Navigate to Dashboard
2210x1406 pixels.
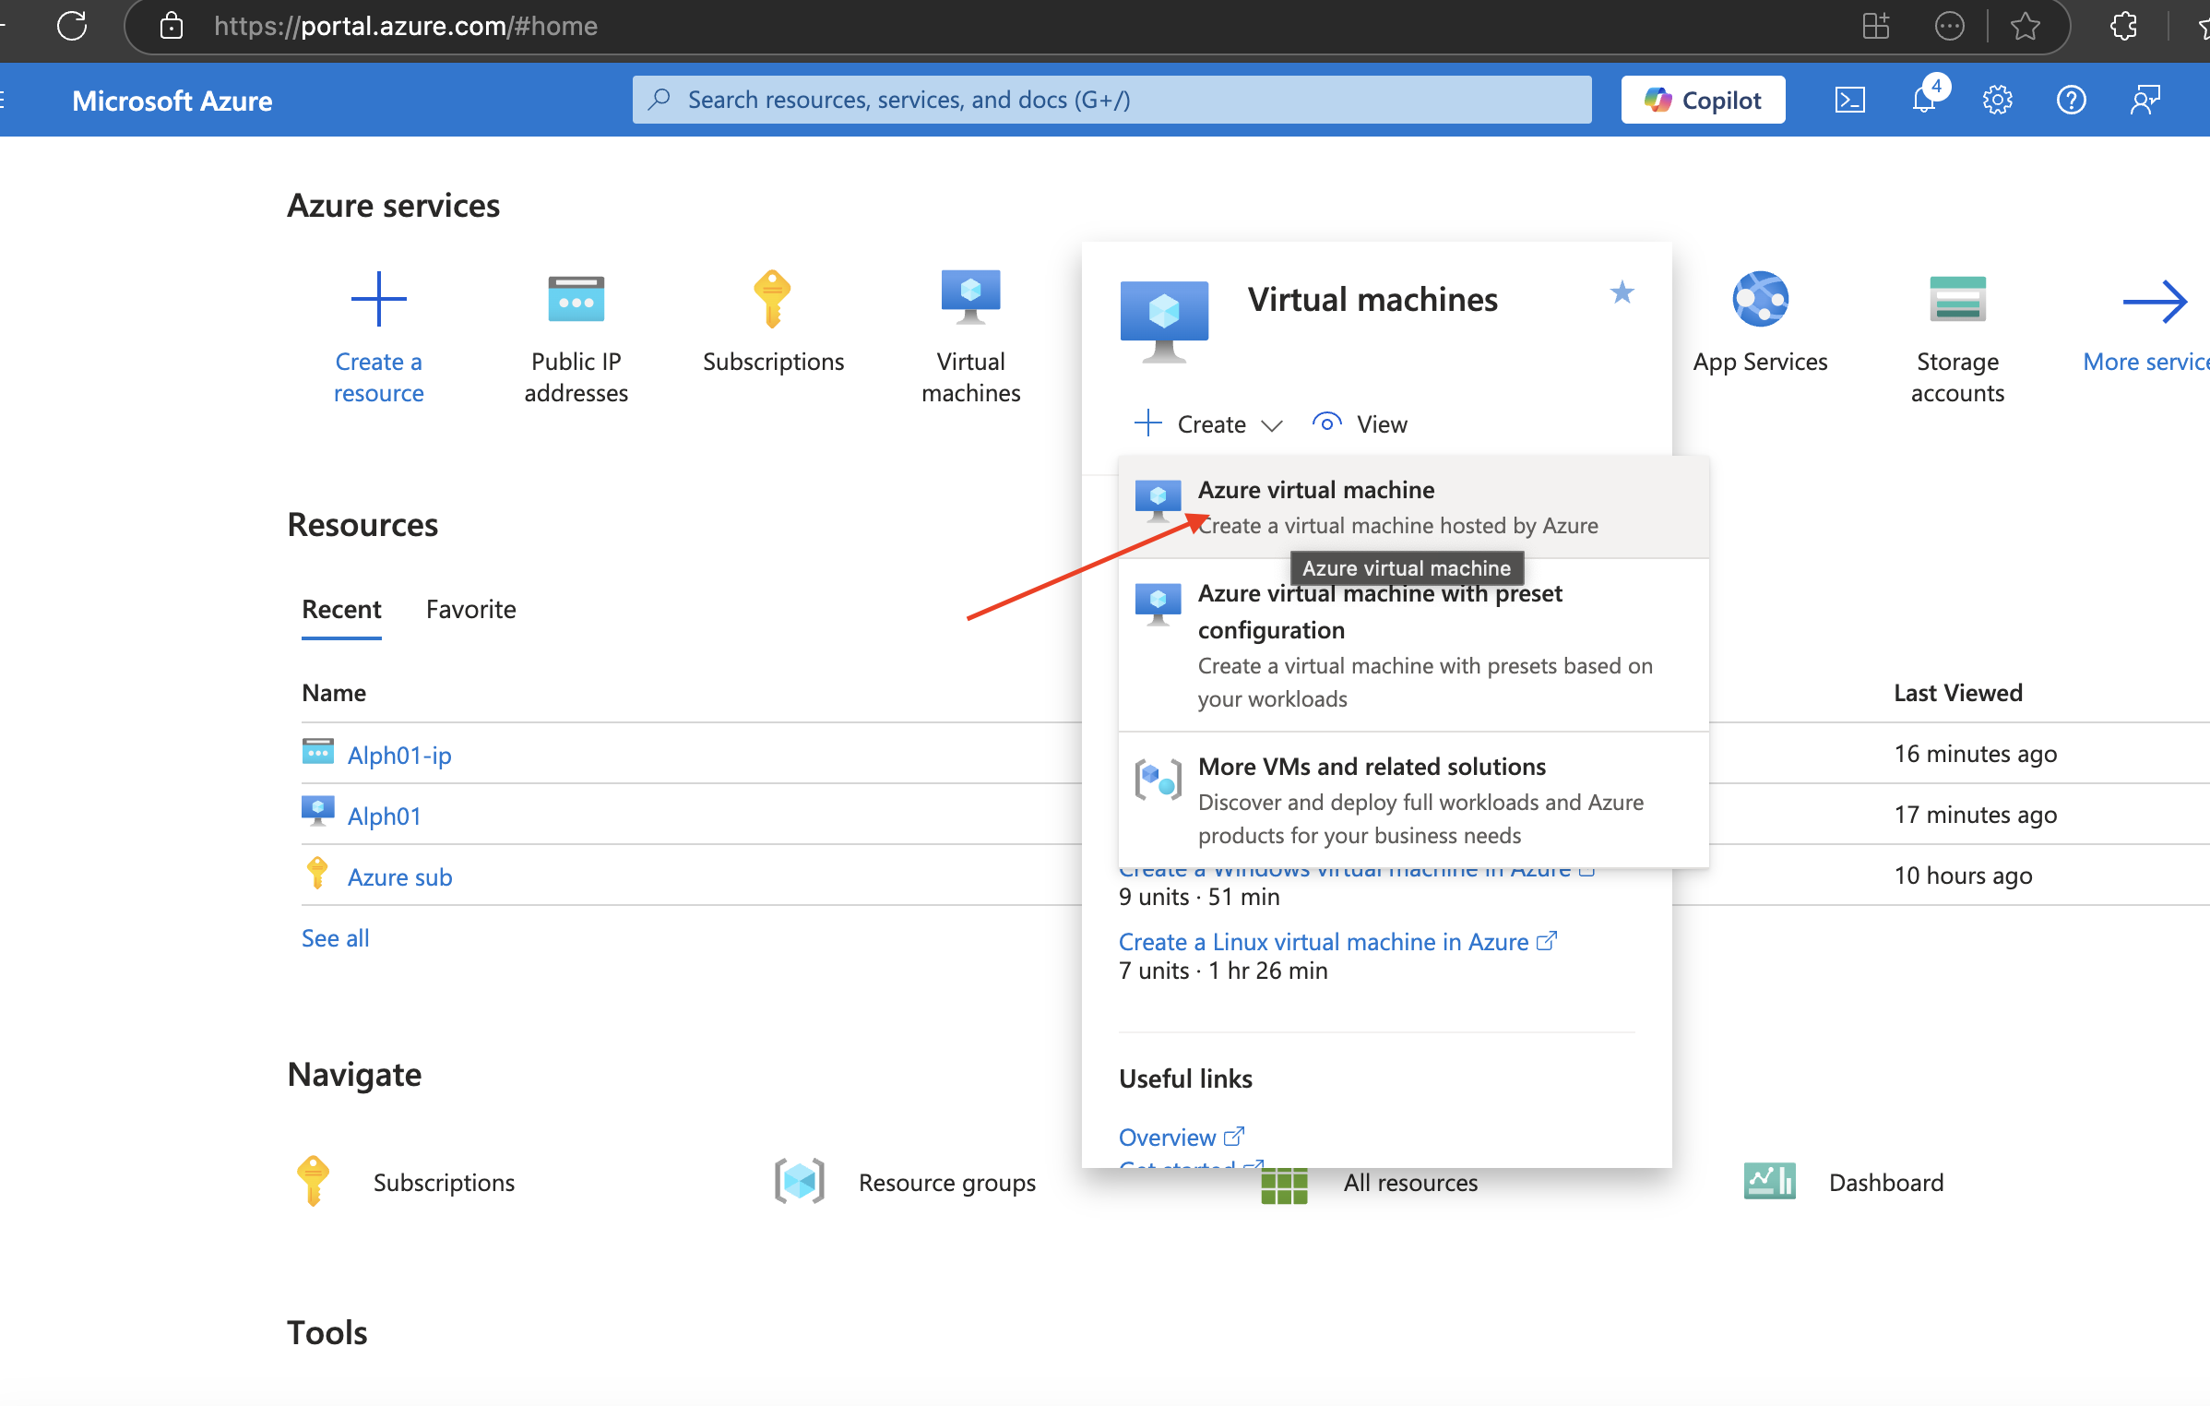(x=1843, y=1182)
